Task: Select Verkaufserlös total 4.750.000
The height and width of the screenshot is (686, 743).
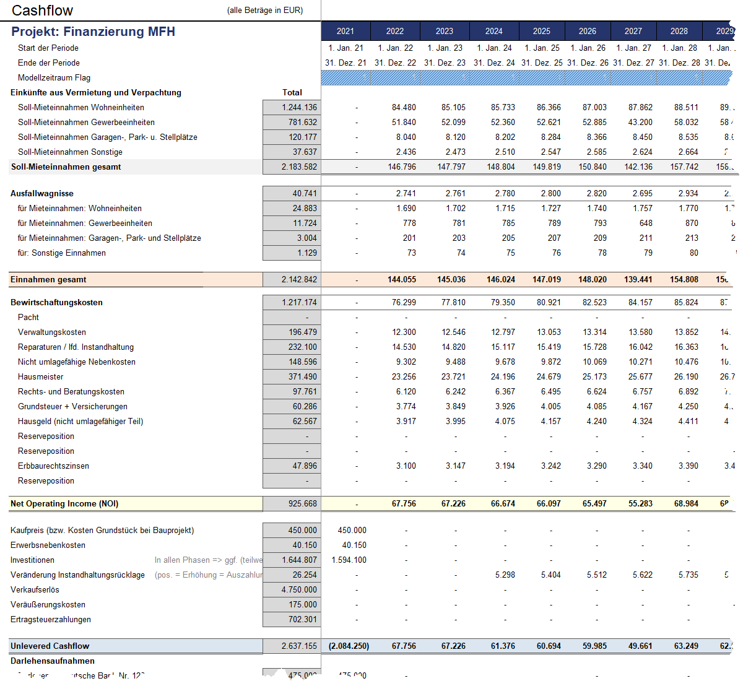Action: [x=292, y=589]
